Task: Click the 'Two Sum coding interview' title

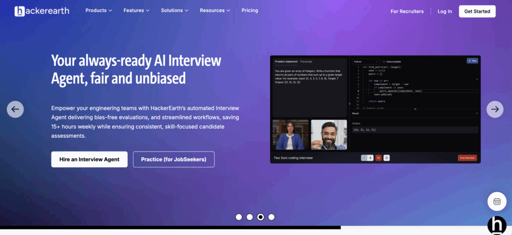Action: pos(293,158)
